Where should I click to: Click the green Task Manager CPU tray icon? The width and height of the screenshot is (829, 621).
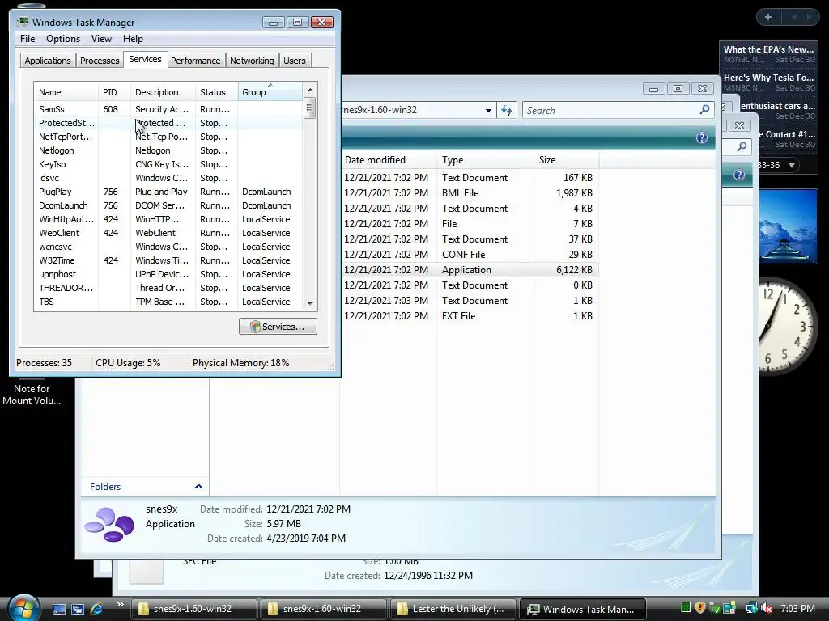(685, 608)
